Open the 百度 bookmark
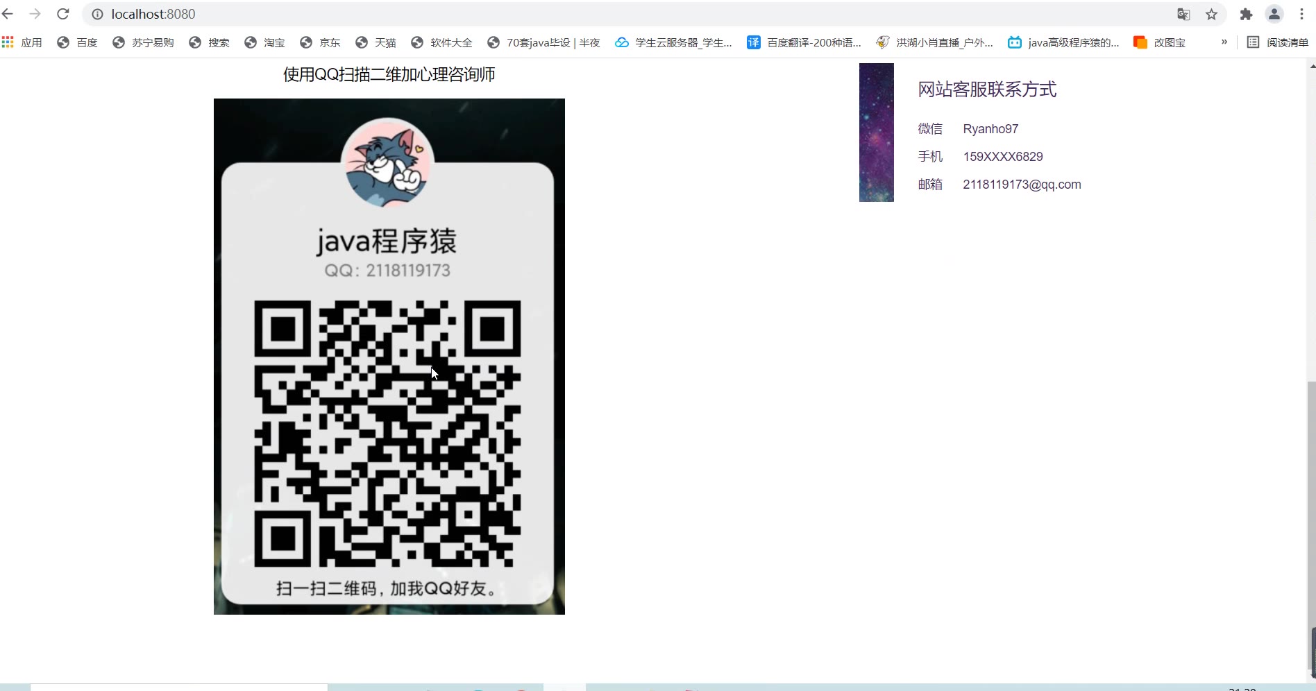1316x691 pixels. (77, 42)
